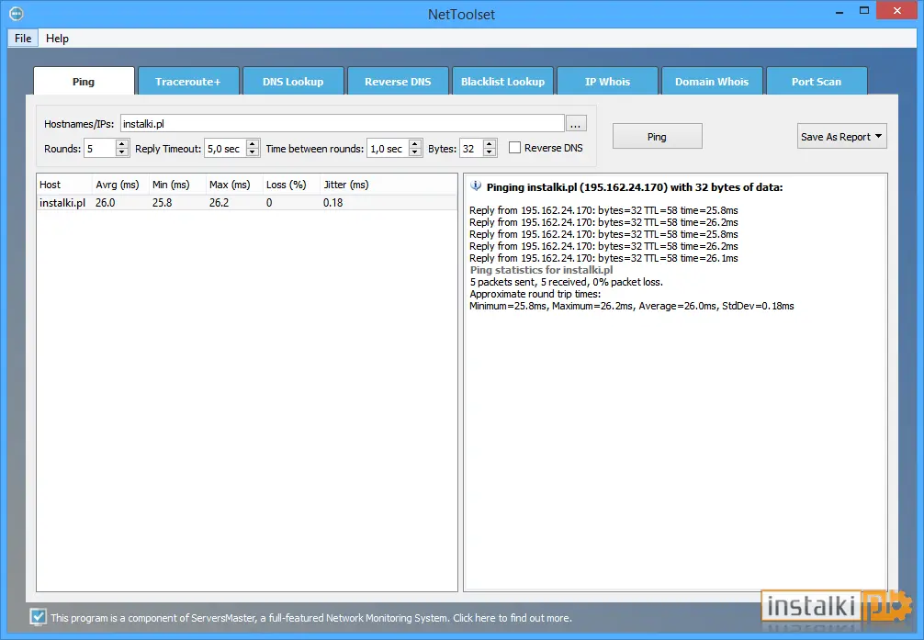
Task: Sort by Max (ms) column header
Action: tap(233, 185)
